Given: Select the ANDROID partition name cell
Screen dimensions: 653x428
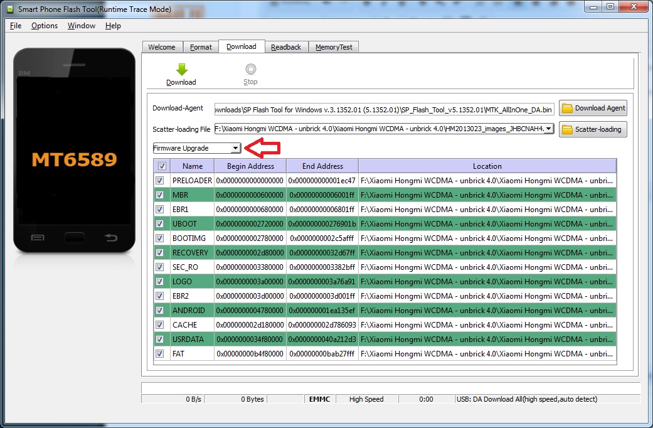Looking at the screenshot, I should point(189,311).
